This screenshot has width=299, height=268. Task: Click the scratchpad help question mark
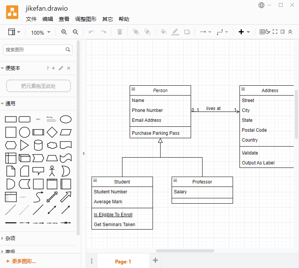[48, 69]
